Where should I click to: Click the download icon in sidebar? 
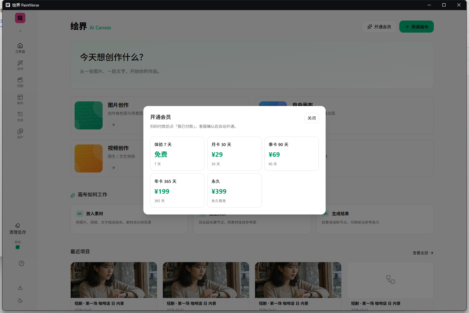click(20, 288)
